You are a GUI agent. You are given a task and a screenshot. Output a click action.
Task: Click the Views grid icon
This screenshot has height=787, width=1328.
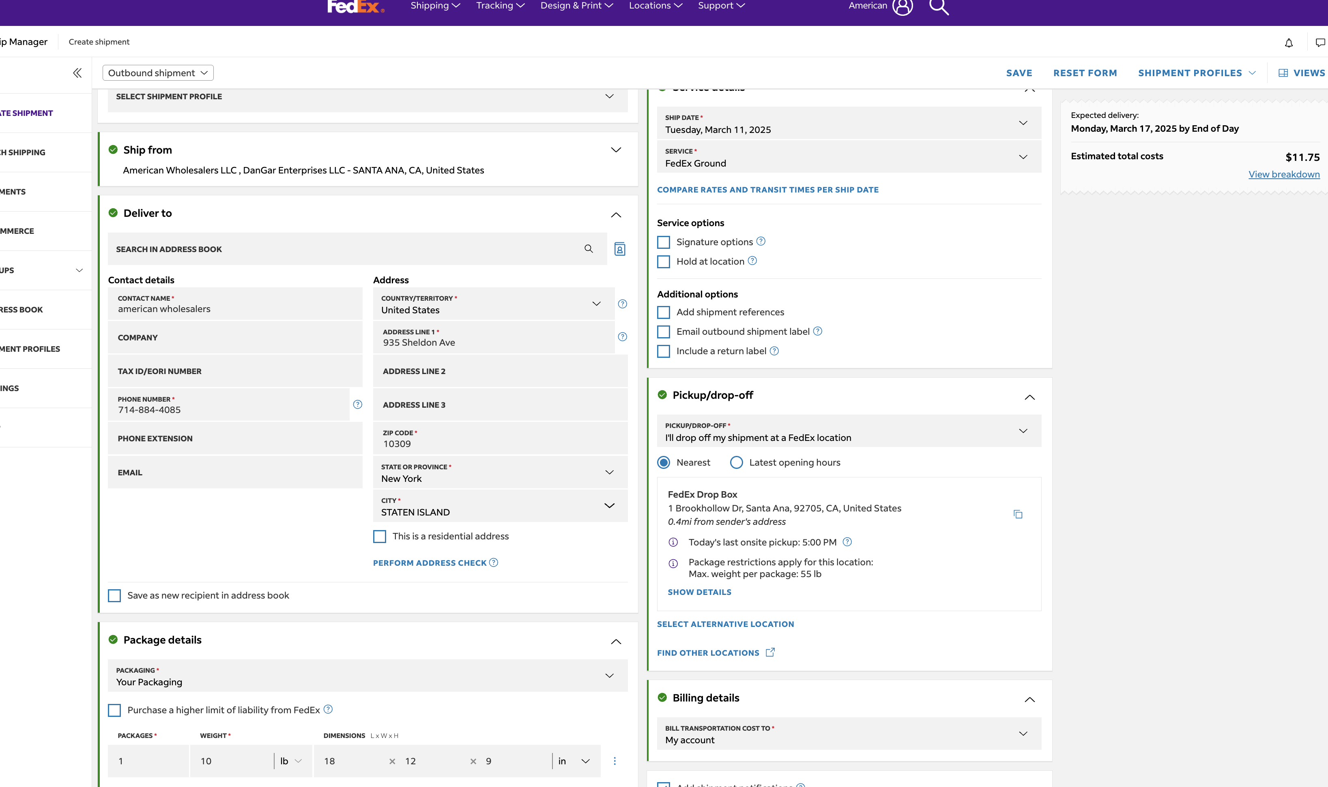pyautogui.click(x=1283, y=73)
